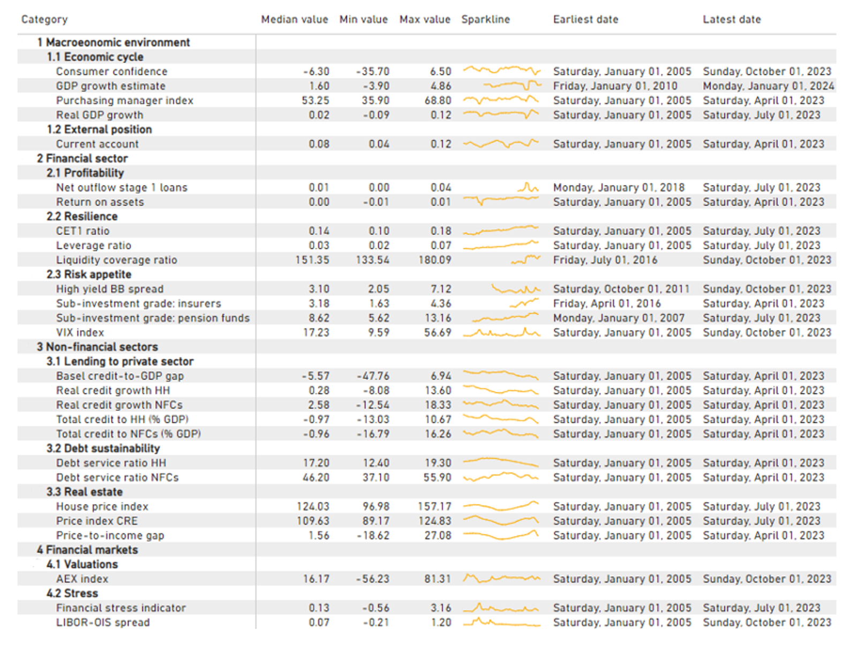Click the VIX index row label

coord(80,333)
